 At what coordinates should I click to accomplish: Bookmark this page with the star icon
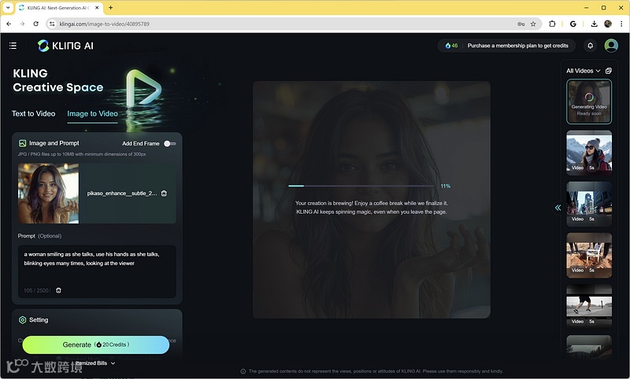pos(533,24)
